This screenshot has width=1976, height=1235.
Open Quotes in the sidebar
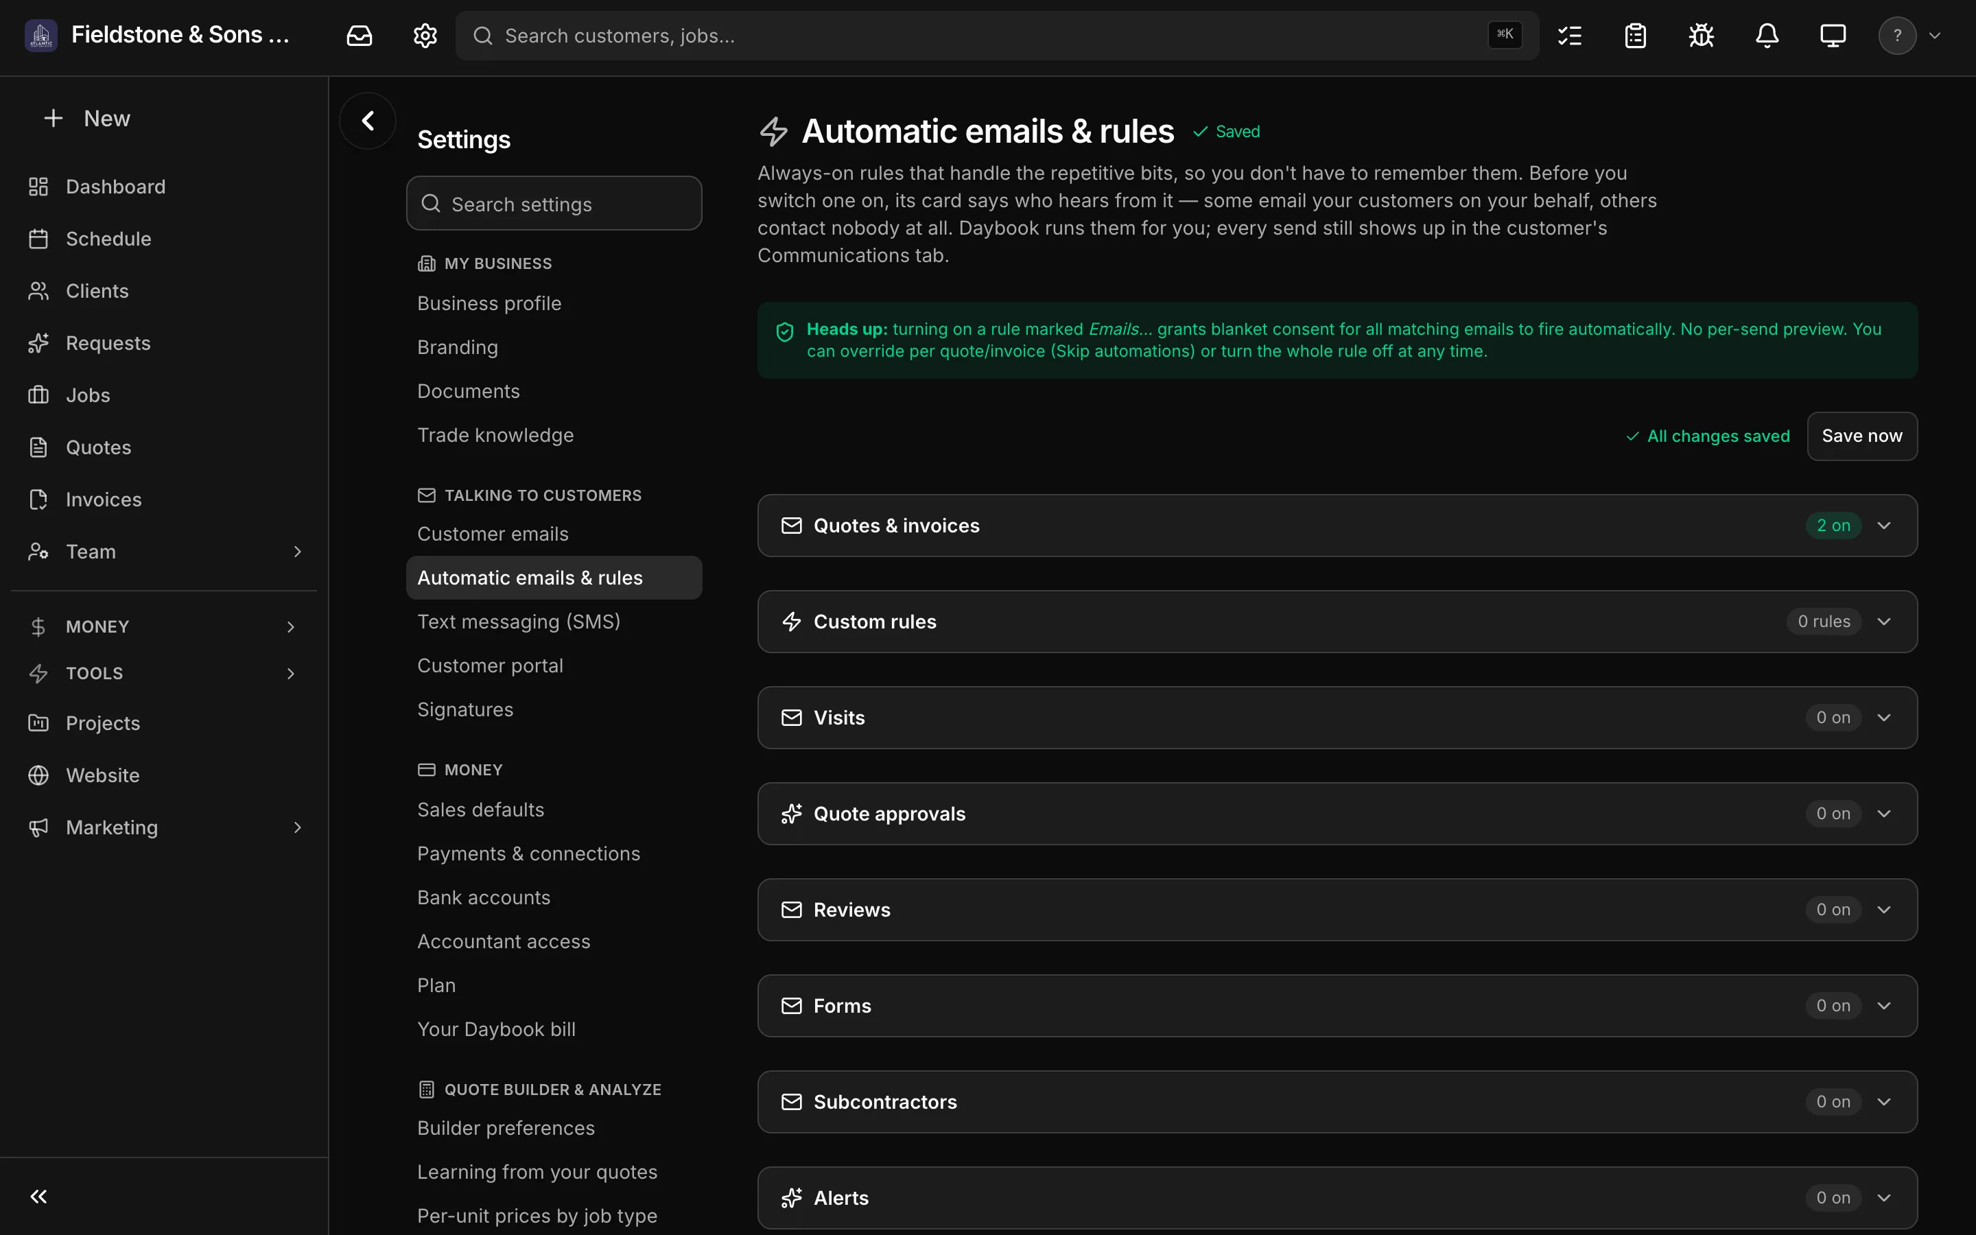(163, 447)
